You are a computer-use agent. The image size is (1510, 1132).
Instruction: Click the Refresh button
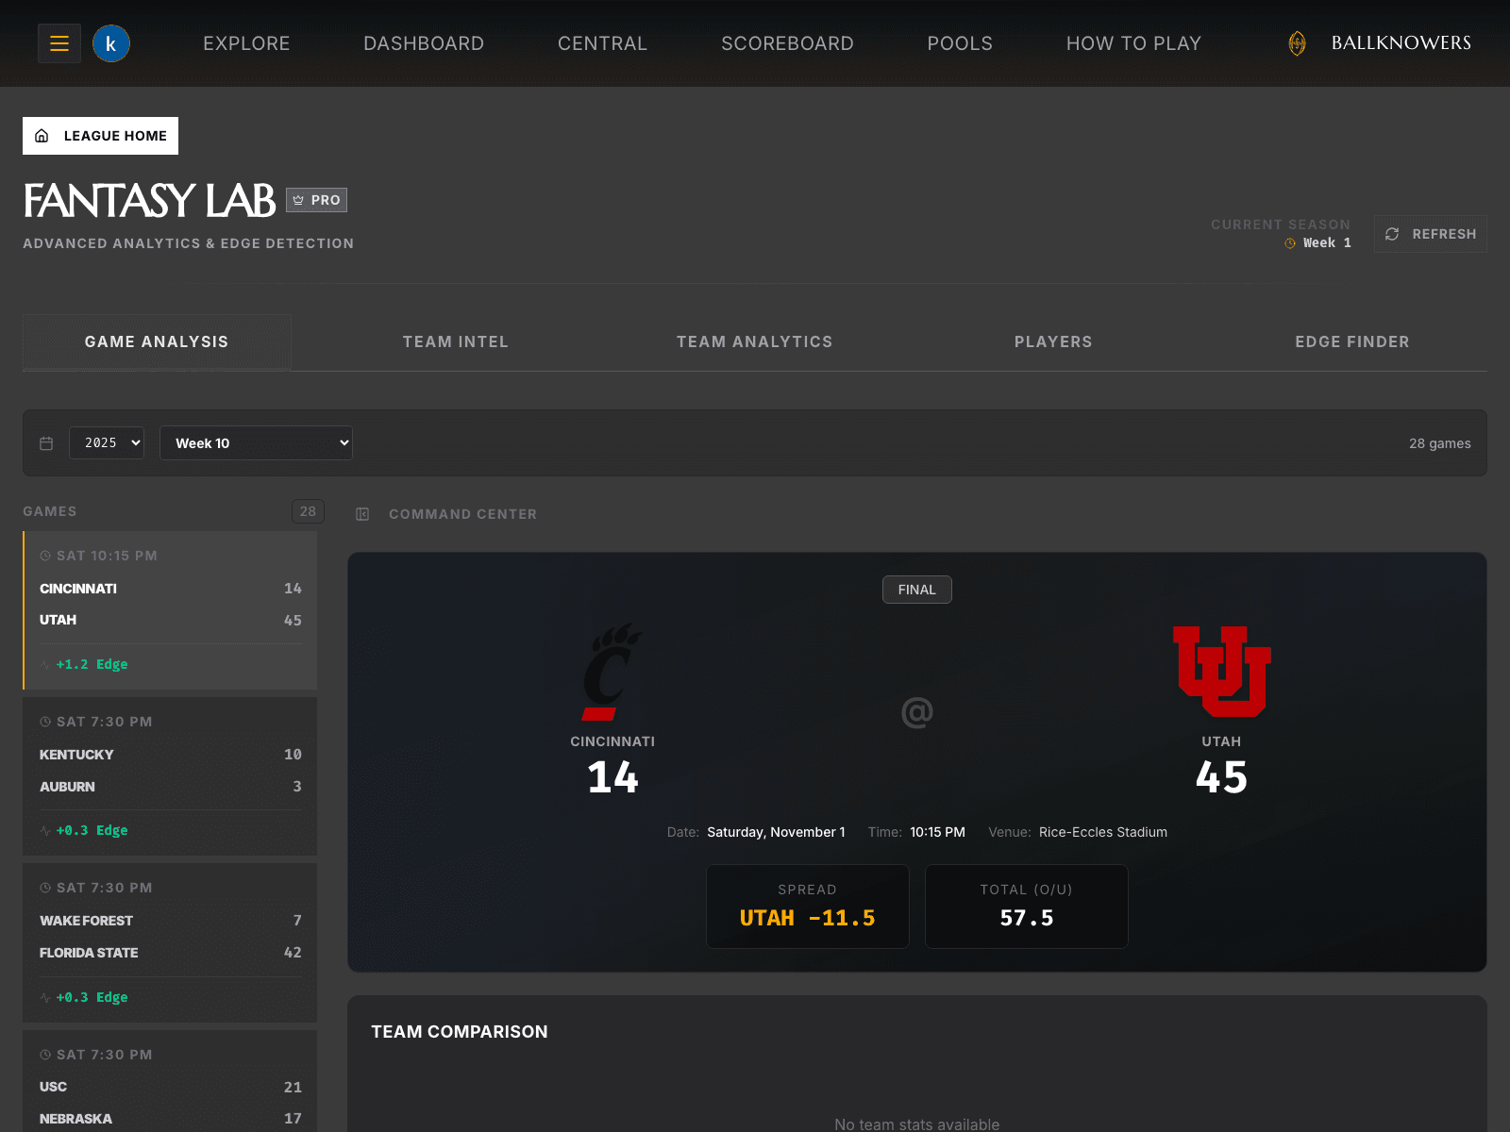pyautogui.click(x=1431, y=234)
